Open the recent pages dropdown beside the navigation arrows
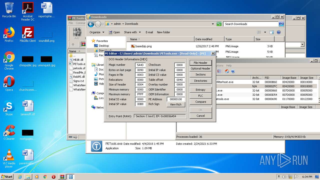 (102, 24)
